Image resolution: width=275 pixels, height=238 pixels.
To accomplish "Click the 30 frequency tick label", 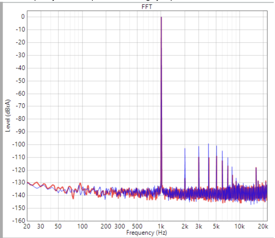I will tap(40, 226).
